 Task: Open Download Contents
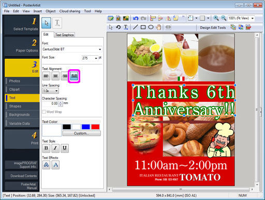(22, 176)
